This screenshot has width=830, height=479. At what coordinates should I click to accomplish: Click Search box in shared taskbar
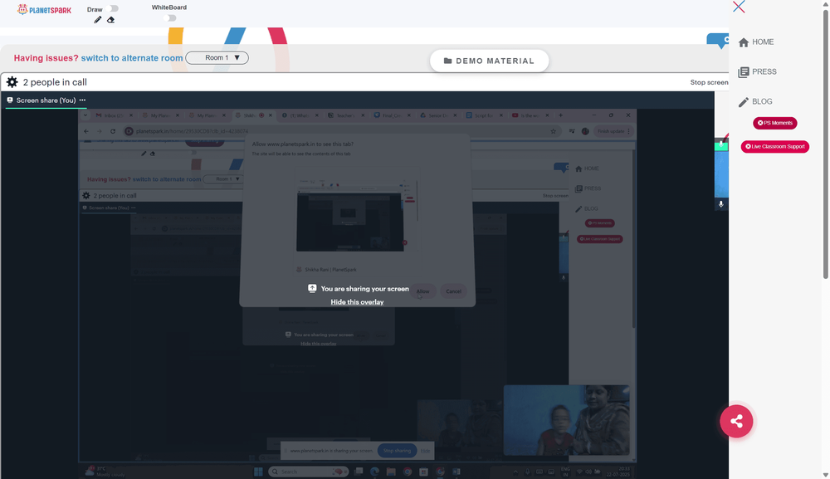[309, 472]
